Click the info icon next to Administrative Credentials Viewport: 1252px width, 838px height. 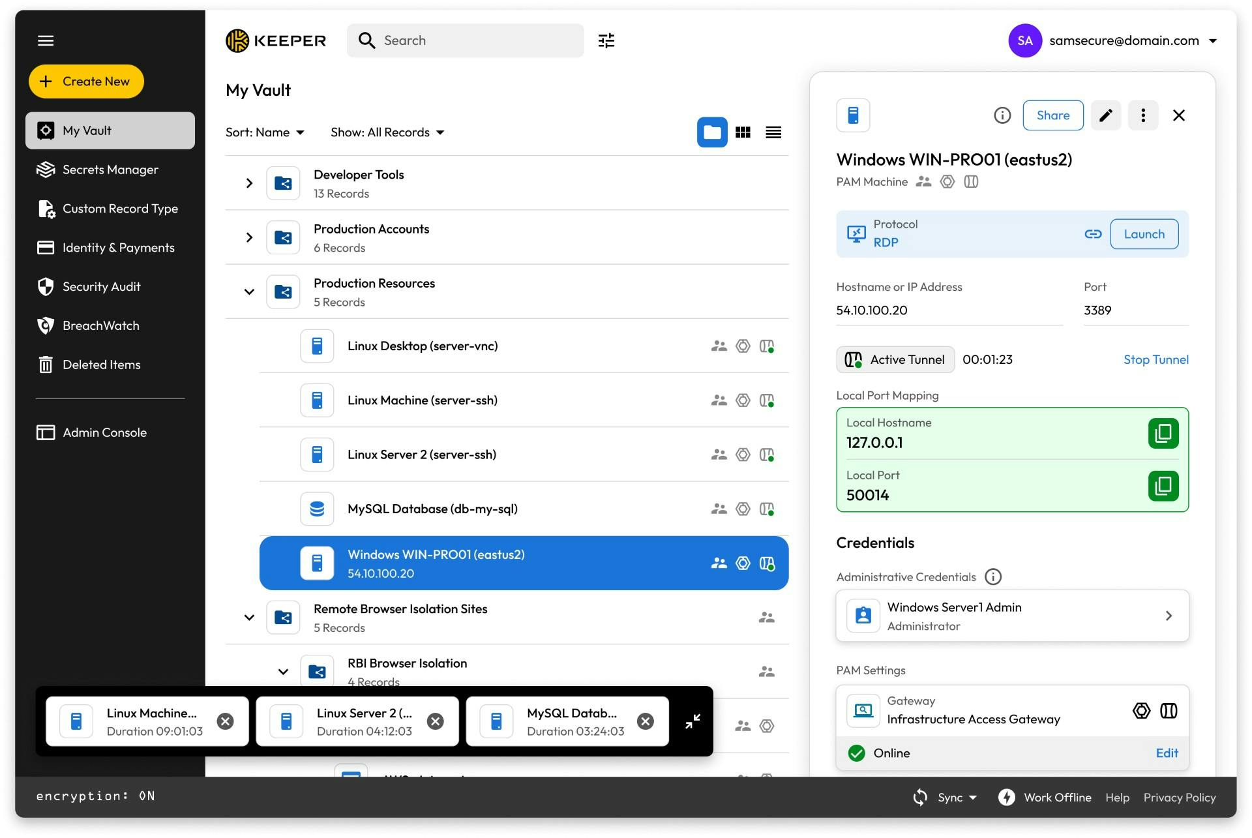[993, 576]
